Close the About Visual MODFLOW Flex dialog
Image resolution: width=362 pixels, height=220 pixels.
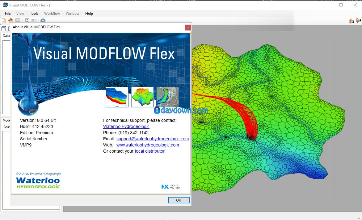(x=188, y=28)
